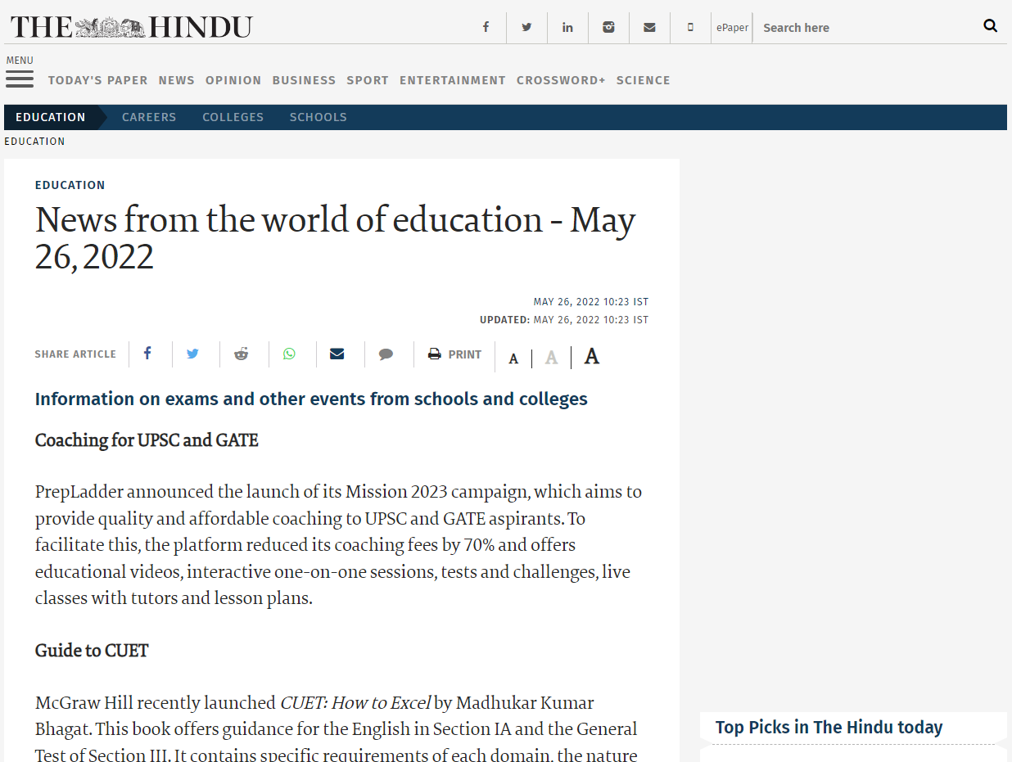The width and height of the screenshot is (1012, 762).
Task: Click the search magnifier icon
Action: tap(991, 26)
